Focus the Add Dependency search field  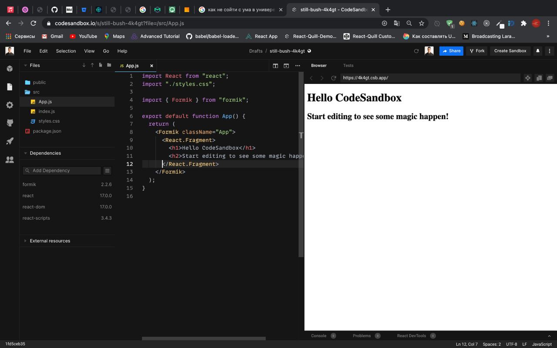click(x=65, y=171)
